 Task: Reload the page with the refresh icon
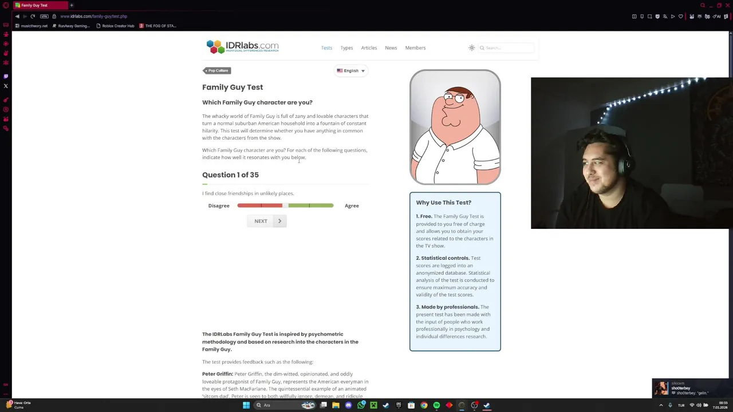[x=33, y=16]
